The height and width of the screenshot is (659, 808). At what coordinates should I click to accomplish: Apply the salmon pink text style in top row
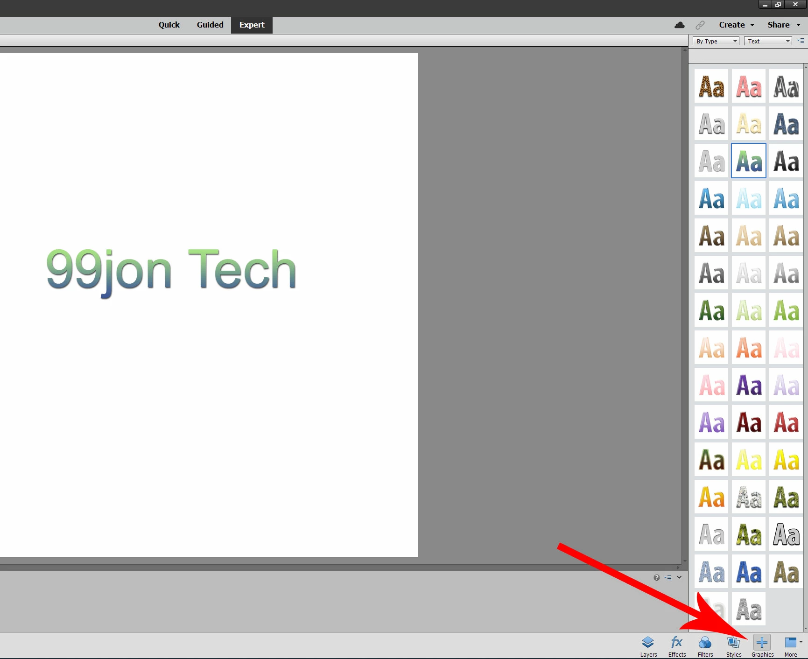pos(749,86)
